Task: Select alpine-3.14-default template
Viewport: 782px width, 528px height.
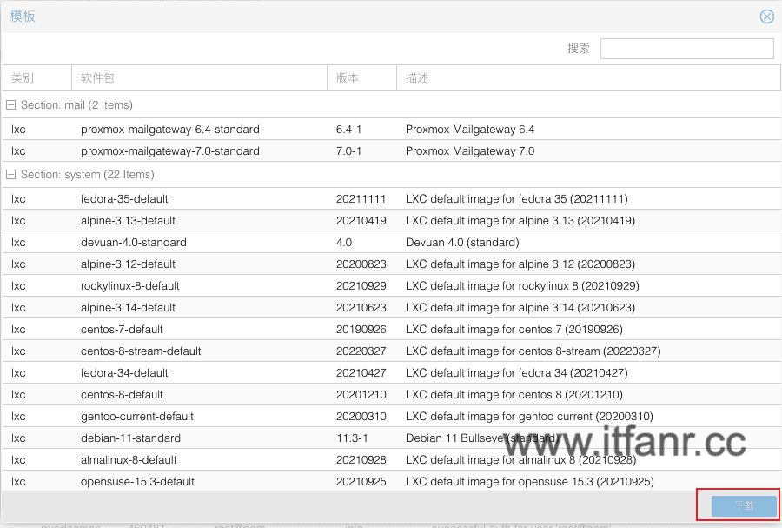Action: [x=392, y=307]
